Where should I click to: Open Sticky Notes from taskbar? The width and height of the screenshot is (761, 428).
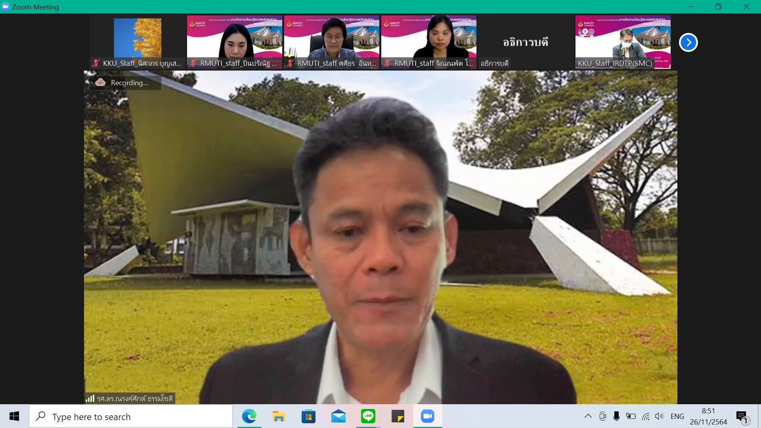[x=398, y=416]
